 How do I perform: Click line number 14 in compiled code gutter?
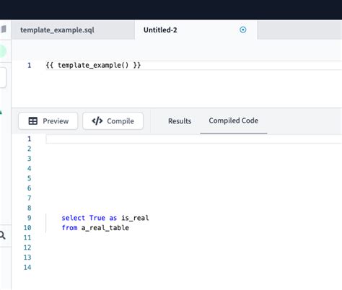point(27,267)
